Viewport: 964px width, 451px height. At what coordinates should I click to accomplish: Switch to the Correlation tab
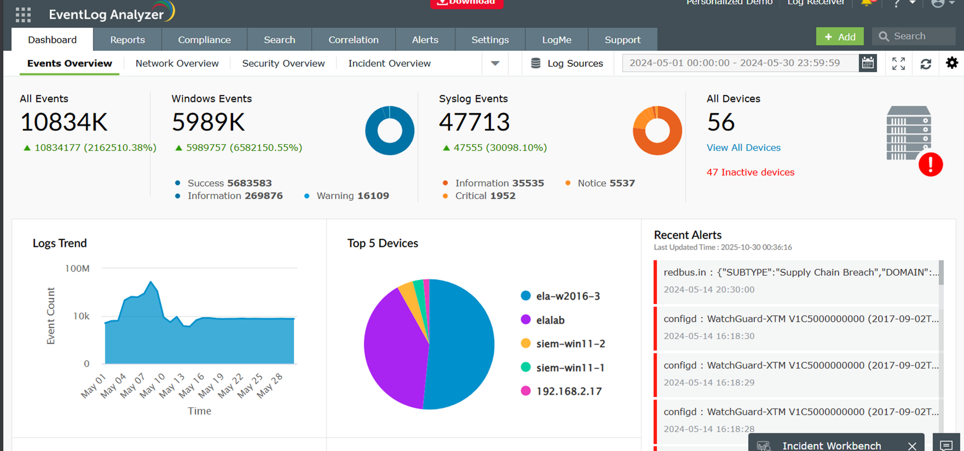[x=353, y=39]
